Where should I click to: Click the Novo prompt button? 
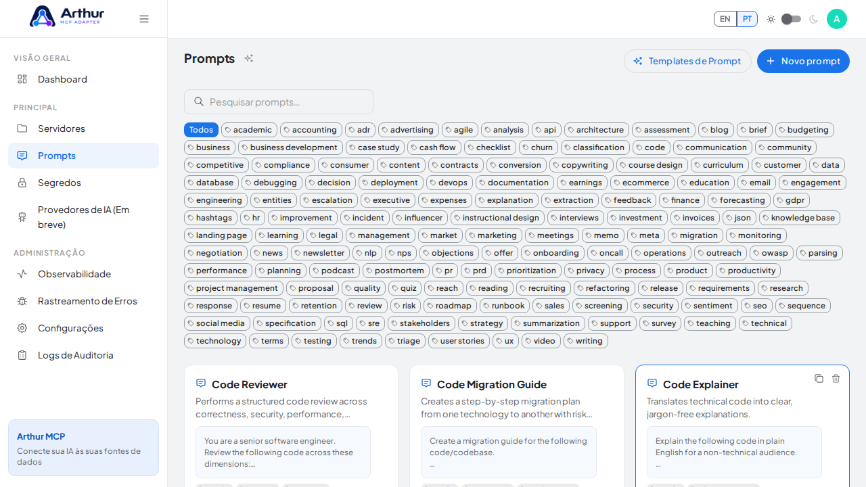click(x=803, y=61)
